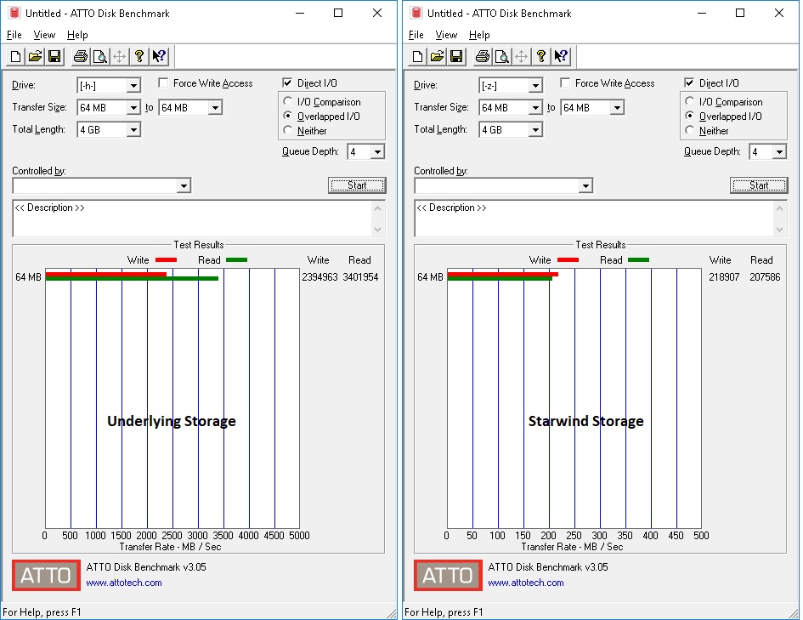
Task: Open Drive [-h-] dropdown in left window
Action: pyautogui.click(x=133, y=86)
